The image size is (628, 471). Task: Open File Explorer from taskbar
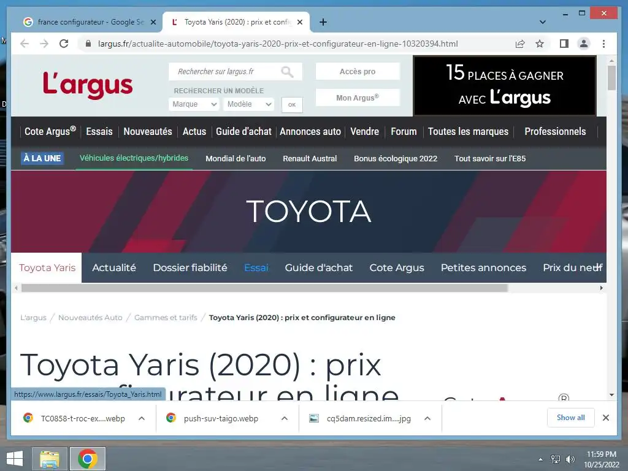click(x=49, y=459)
